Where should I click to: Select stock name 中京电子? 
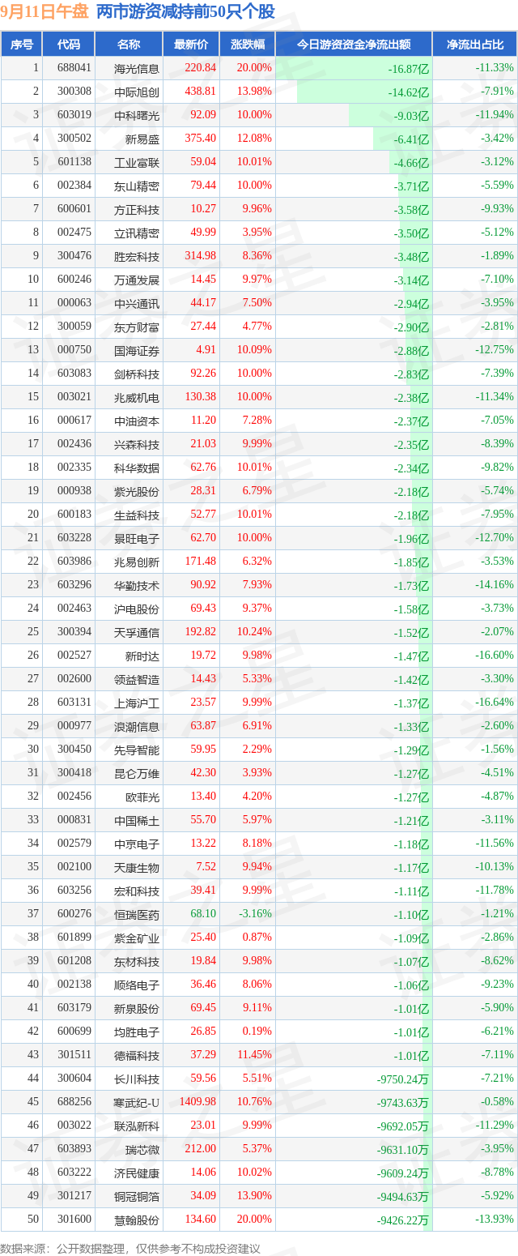click(x=138, y=844)
